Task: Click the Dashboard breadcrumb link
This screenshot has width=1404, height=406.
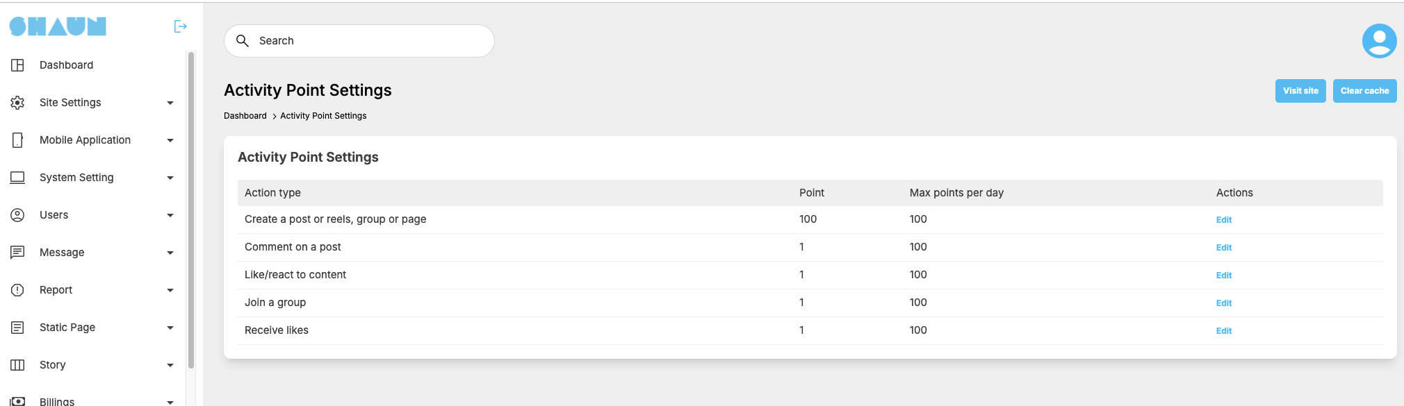Action: tap(245, 116)
